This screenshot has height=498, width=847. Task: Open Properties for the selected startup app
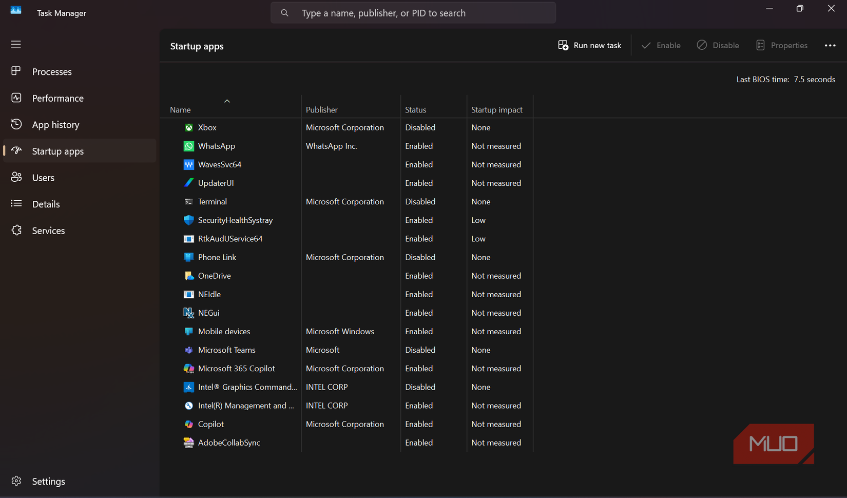(781, 45)
